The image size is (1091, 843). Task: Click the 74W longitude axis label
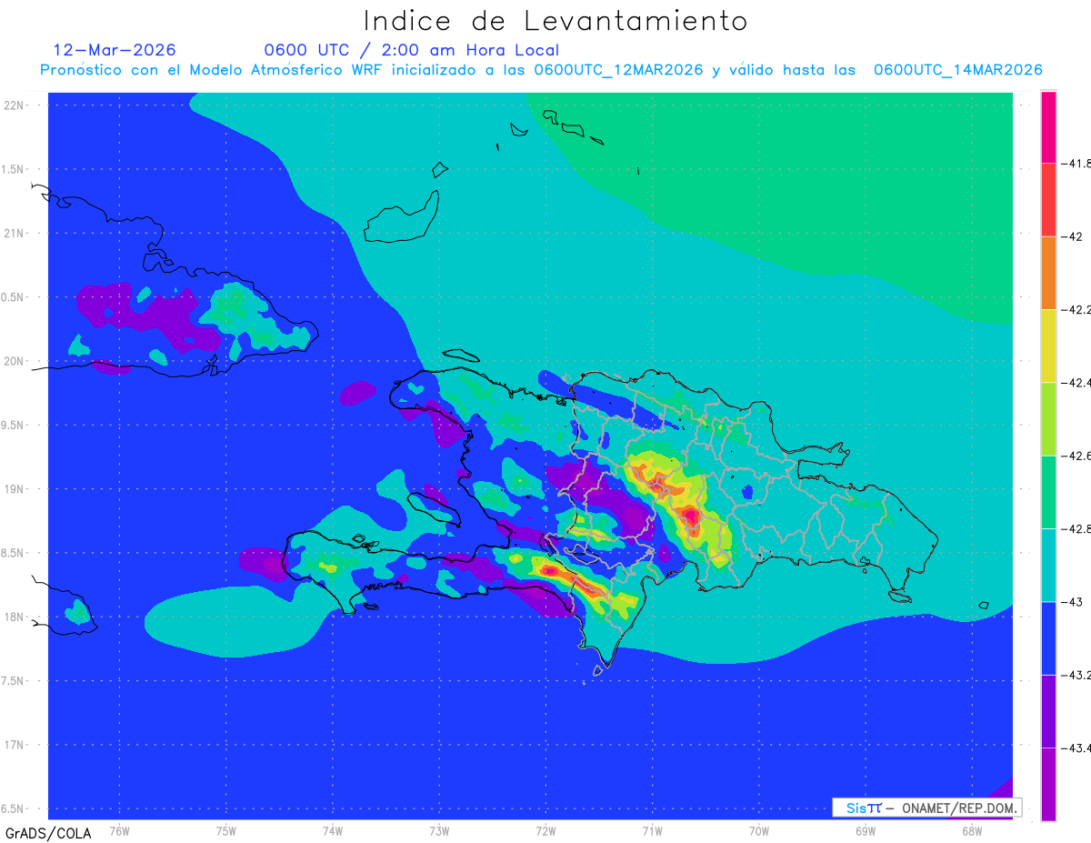coord(333,831)
